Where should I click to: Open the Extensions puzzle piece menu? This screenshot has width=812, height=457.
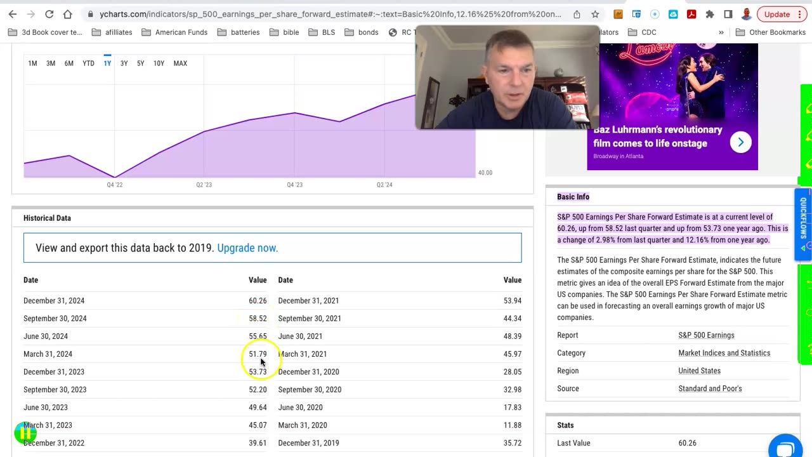click(710, 14)
